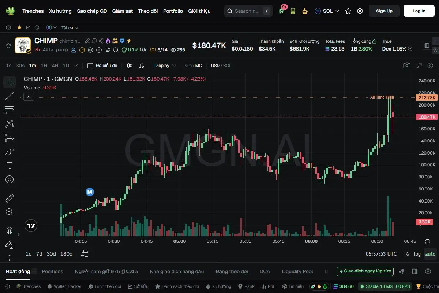The width and height of the screenshot is (439, 293).
Task: Click the Log In button
Action: pos(419,11)
